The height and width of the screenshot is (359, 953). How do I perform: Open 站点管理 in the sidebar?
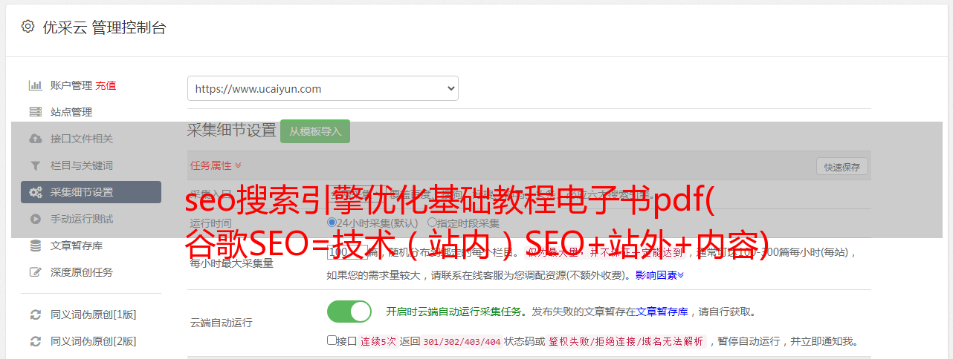click(x=71, y=112)
